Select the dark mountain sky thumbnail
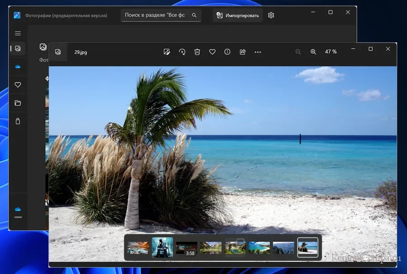The height and width of the screenshot is (274, 407). point(284,248)
